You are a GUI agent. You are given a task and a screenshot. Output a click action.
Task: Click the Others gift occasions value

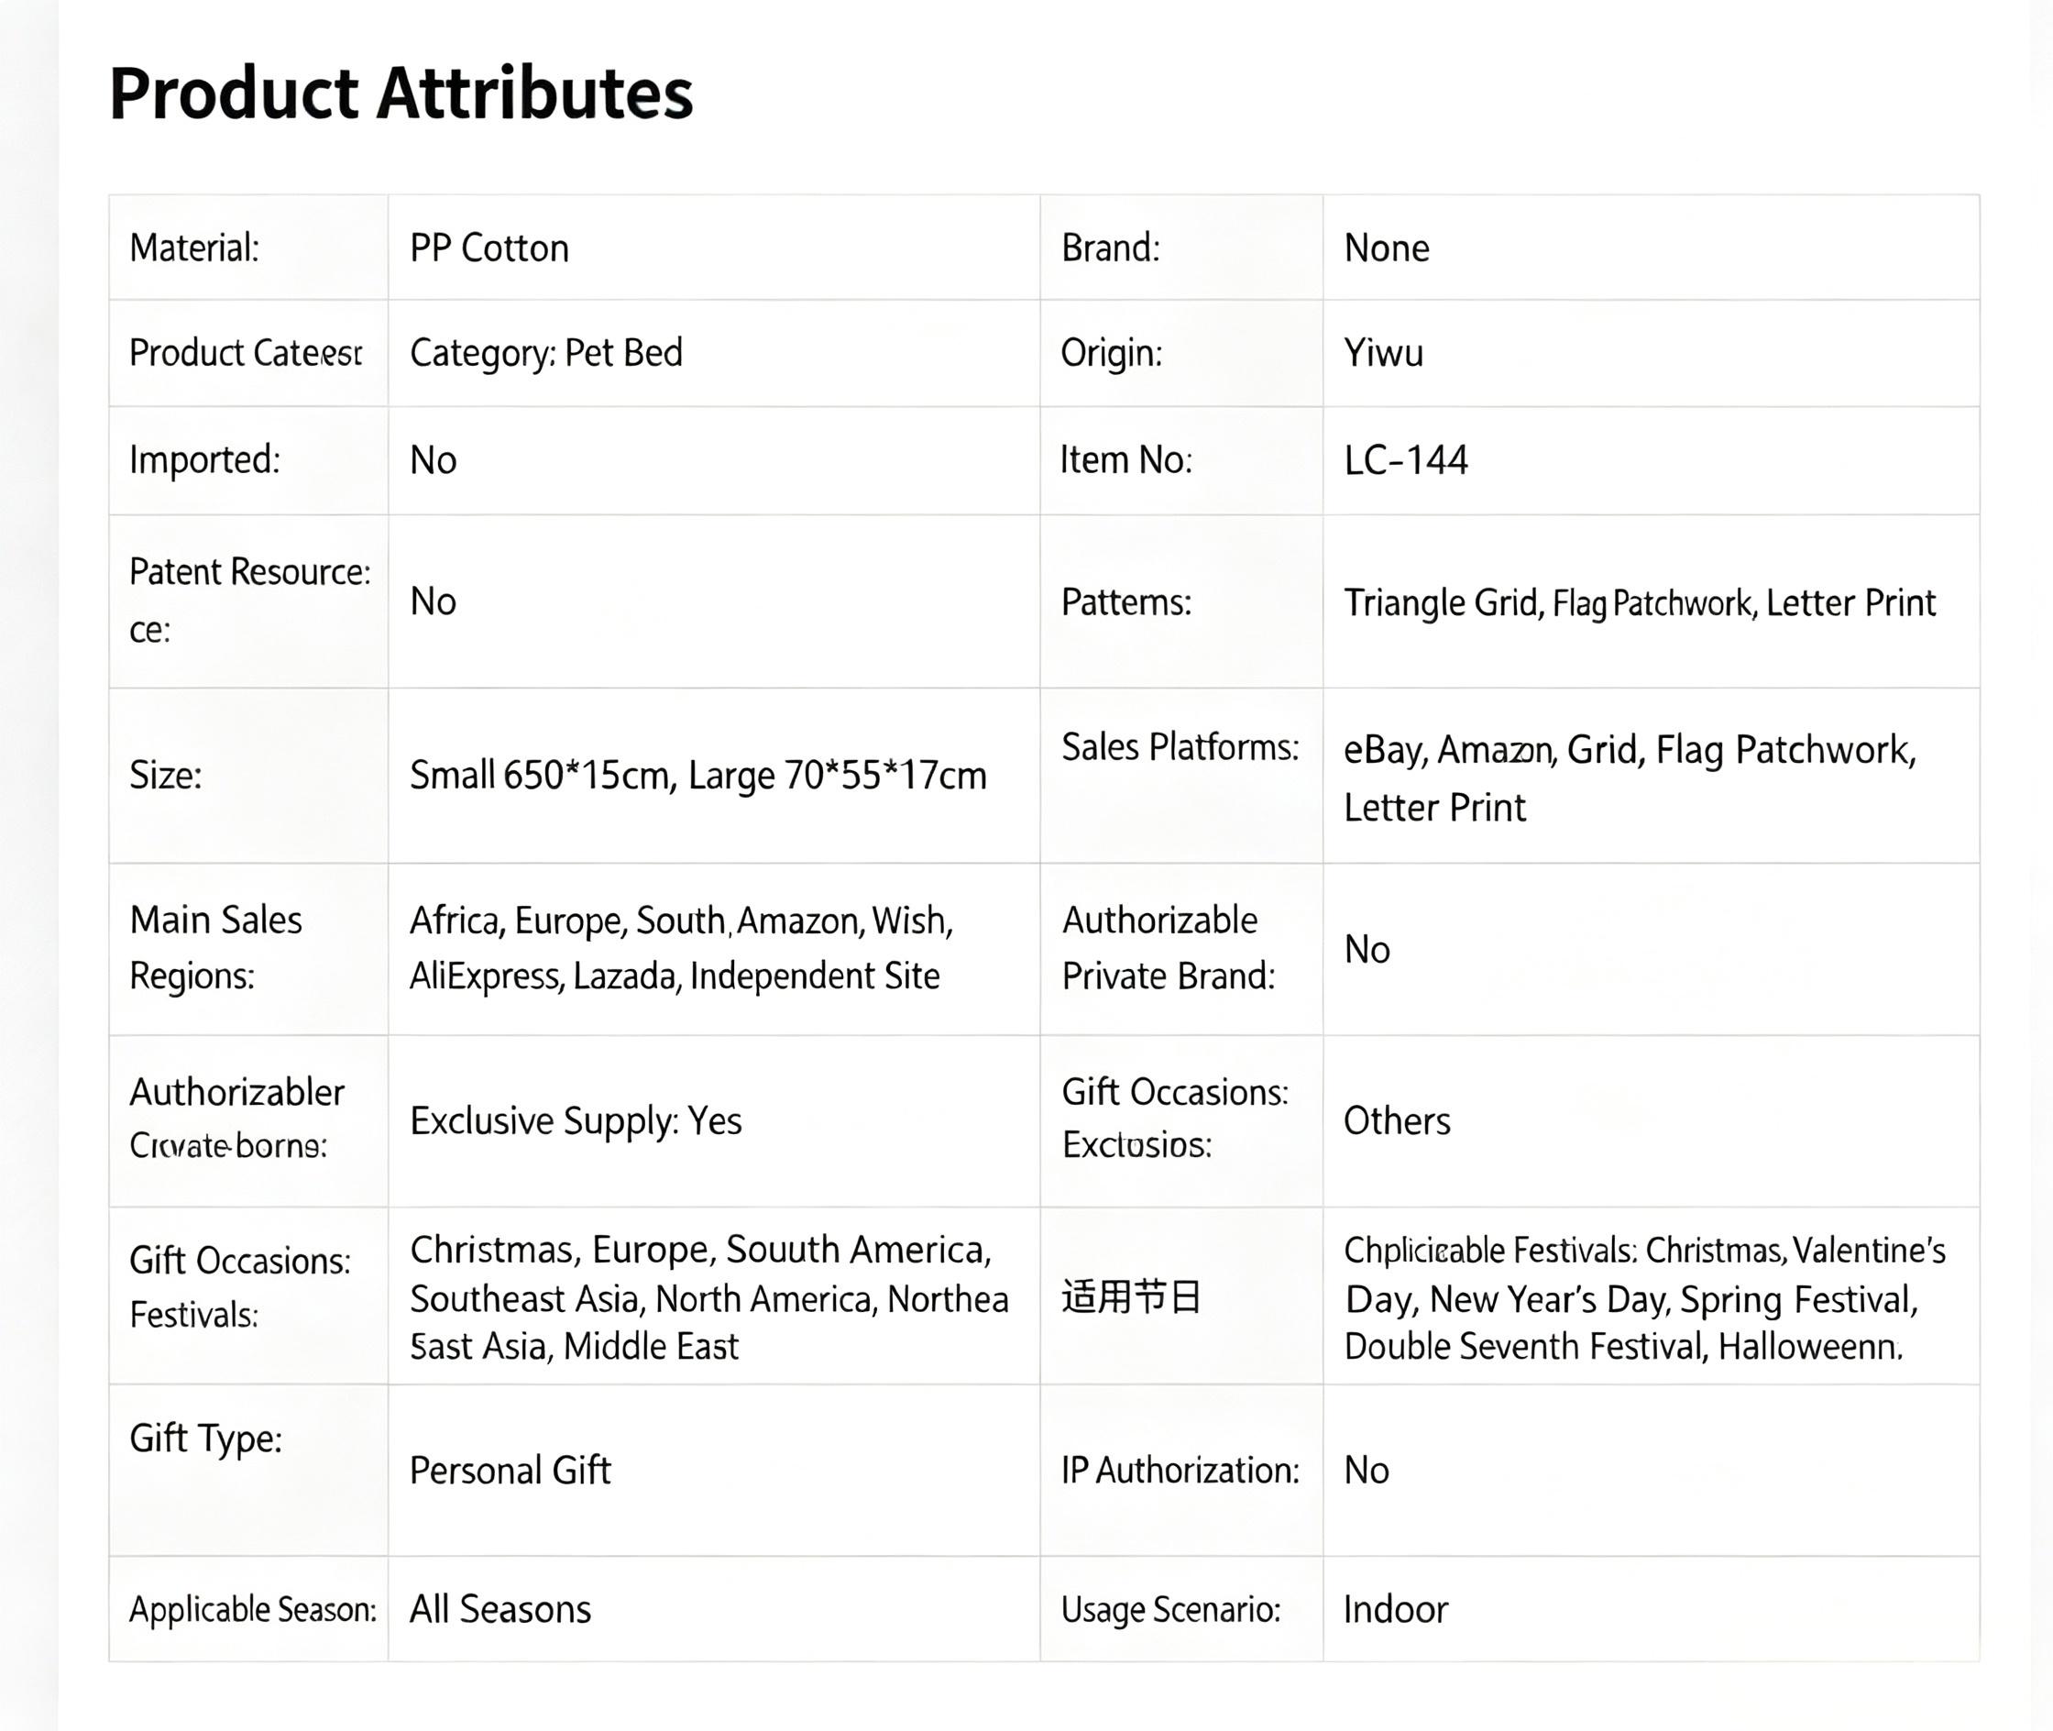[1397, 1120]
